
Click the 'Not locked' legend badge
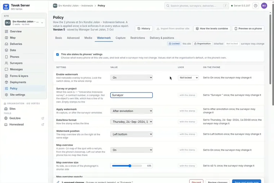coord(232,44)
